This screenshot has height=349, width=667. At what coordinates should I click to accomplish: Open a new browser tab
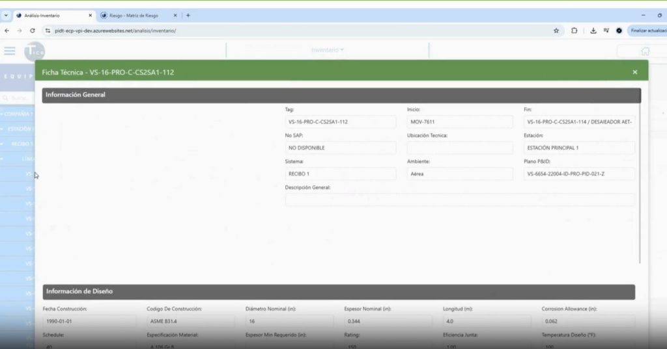pos(188,15)
